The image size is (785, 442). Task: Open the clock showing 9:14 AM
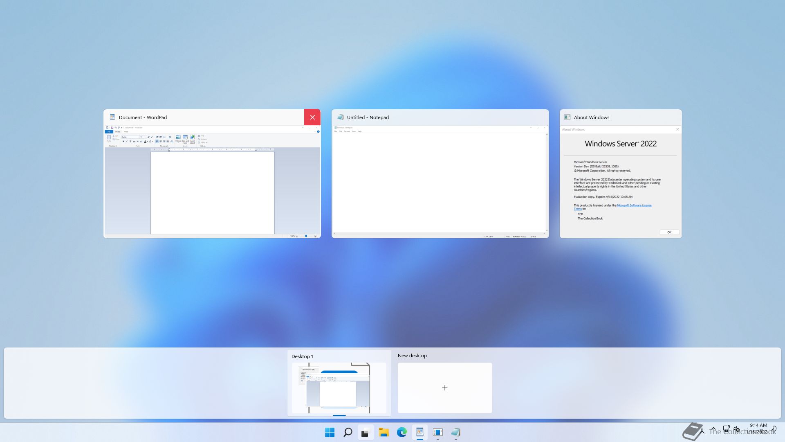click(x=758, y=428)
